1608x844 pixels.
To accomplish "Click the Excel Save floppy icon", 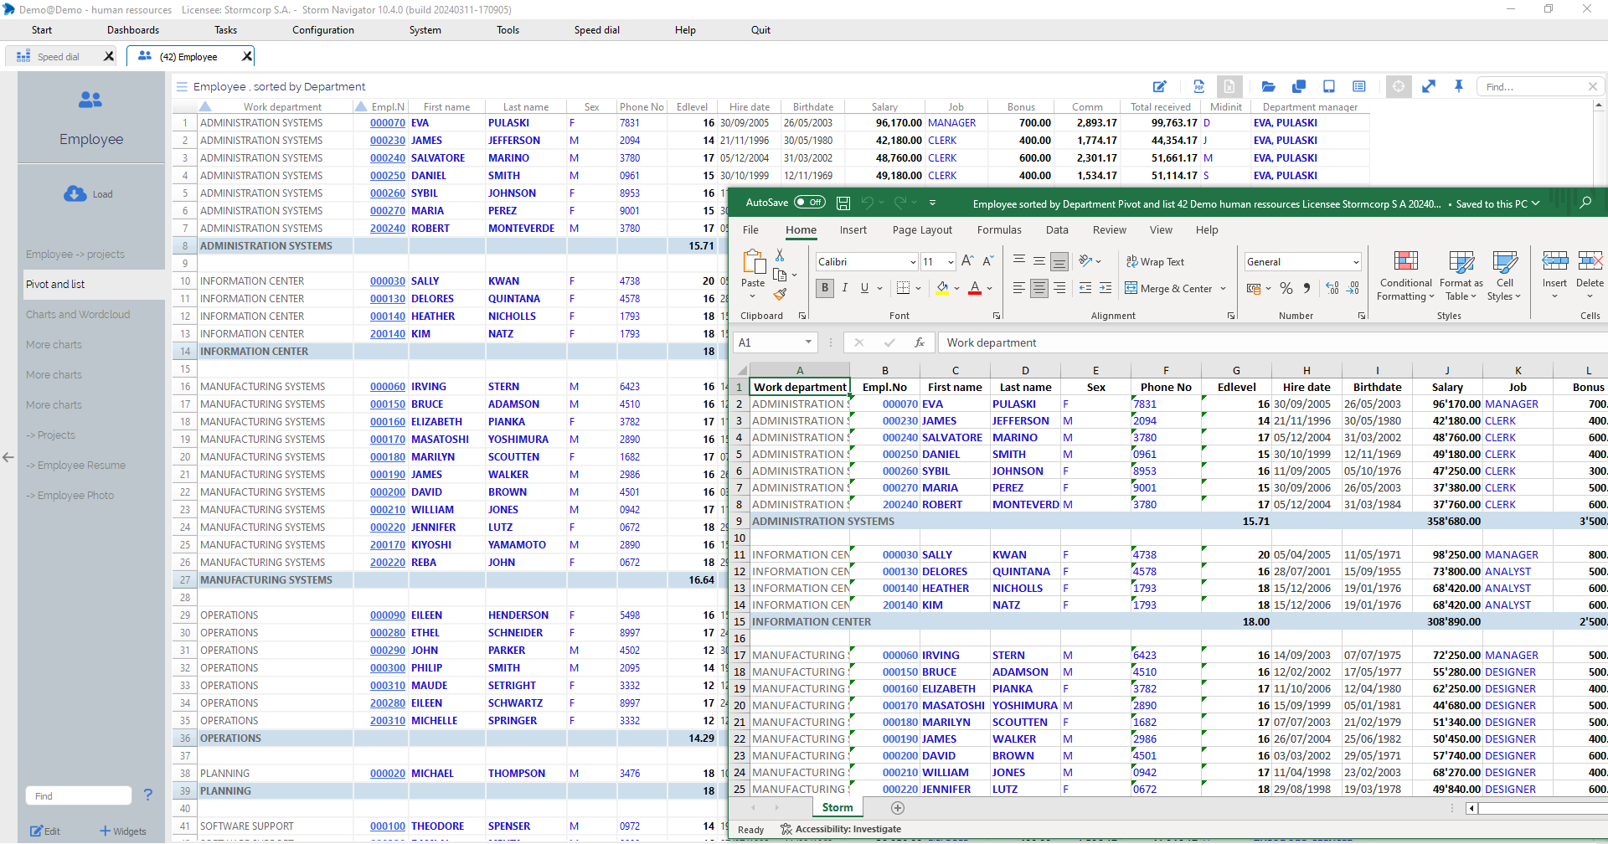I will pyautogui.click(x=843, y=203).
